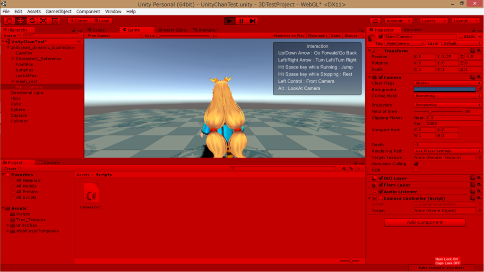
Task: Enable the Camera Controller script checkbox
Action: 381,198
